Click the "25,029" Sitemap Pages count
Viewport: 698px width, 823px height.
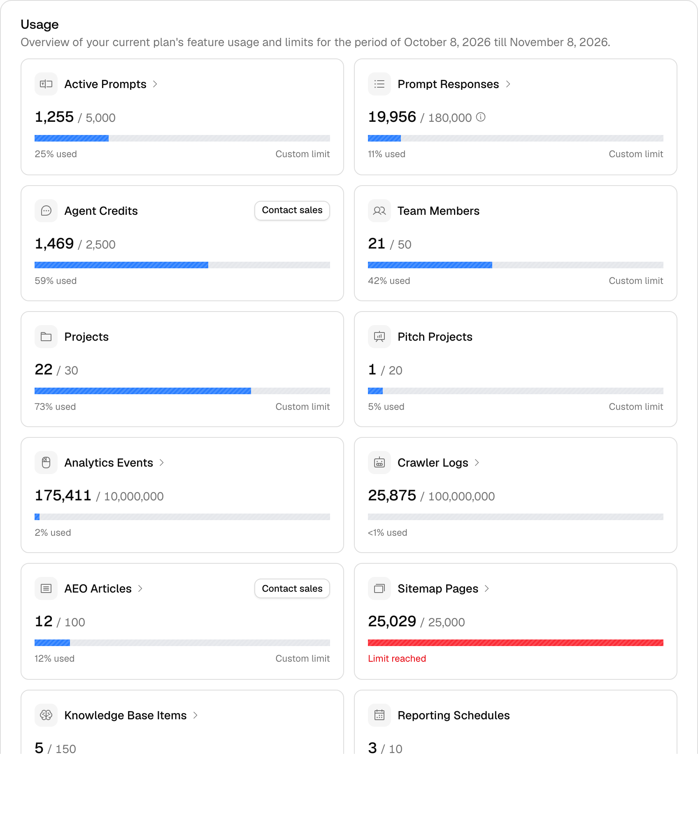(x=392, y=621)
